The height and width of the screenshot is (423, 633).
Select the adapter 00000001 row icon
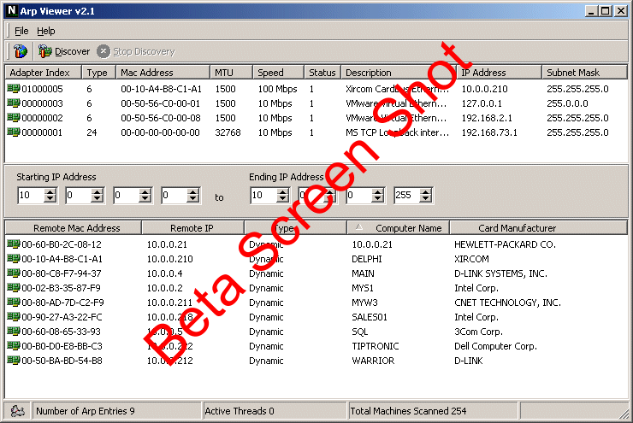click(13, 132)
